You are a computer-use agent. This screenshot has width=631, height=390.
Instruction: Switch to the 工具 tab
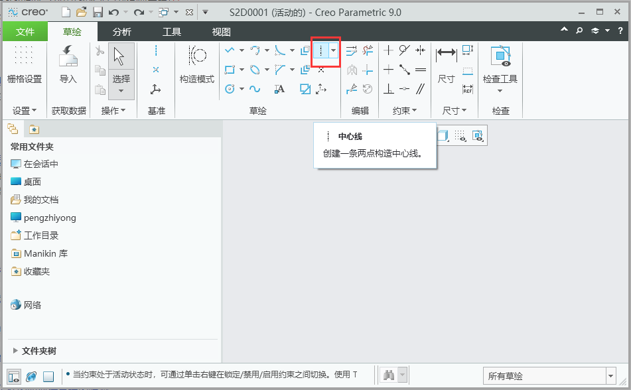point(172,32)
